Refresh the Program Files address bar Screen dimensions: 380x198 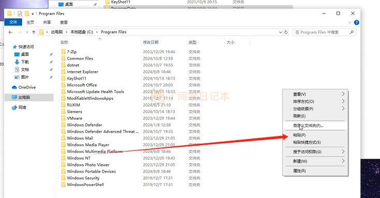click(x=286, y=32)
